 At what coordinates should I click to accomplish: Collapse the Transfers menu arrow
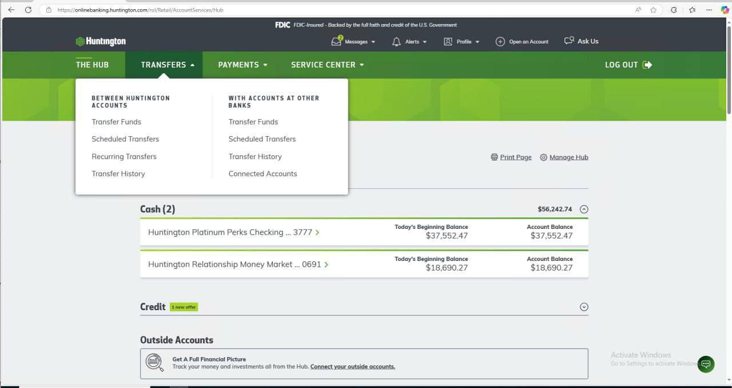click(192, 65)
